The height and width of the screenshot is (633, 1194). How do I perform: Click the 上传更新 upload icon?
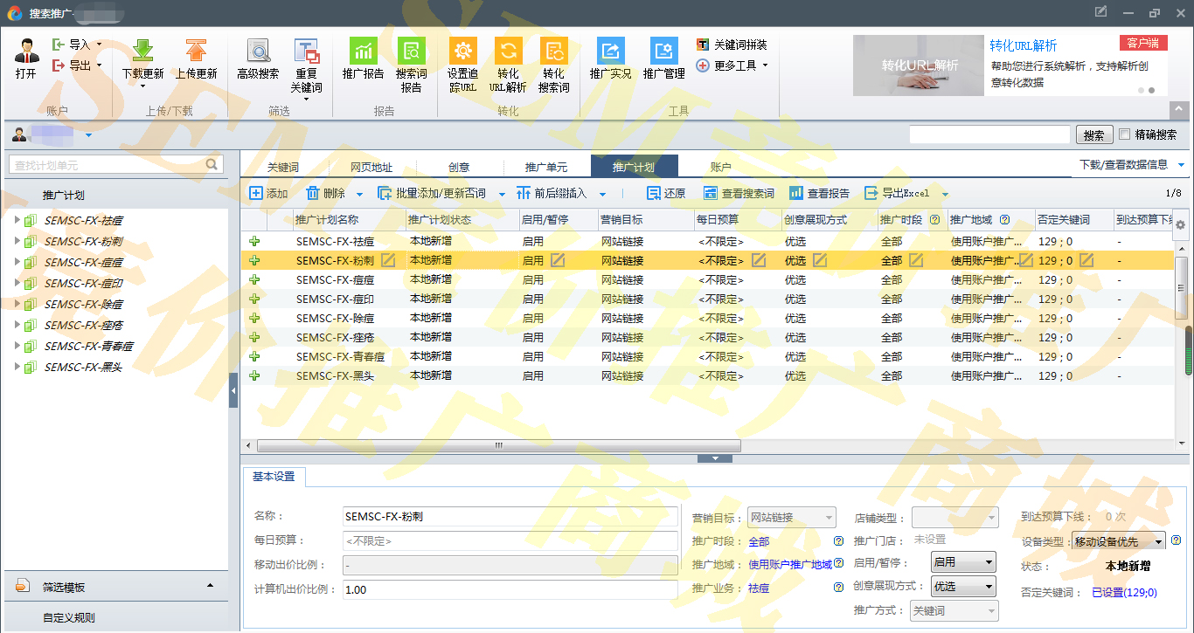pos(196,52)
